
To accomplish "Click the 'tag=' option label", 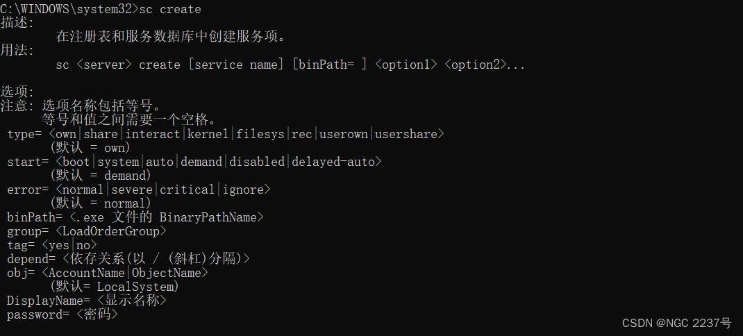I will click(21, 246).
